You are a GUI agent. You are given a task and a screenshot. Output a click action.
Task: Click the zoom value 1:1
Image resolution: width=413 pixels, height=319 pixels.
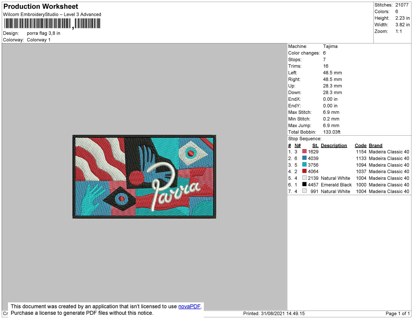pos(399,31)
